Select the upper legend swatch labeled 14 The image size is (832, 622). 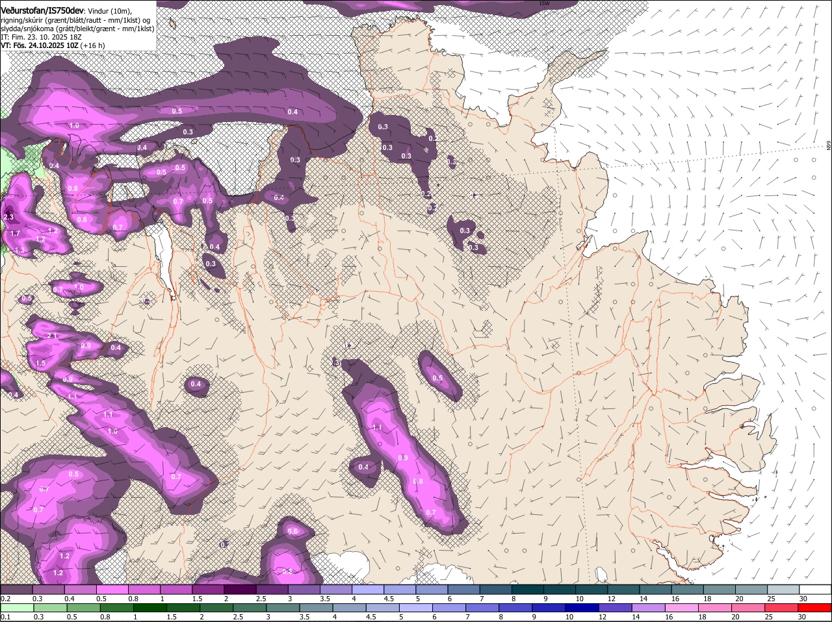[655, 590]
